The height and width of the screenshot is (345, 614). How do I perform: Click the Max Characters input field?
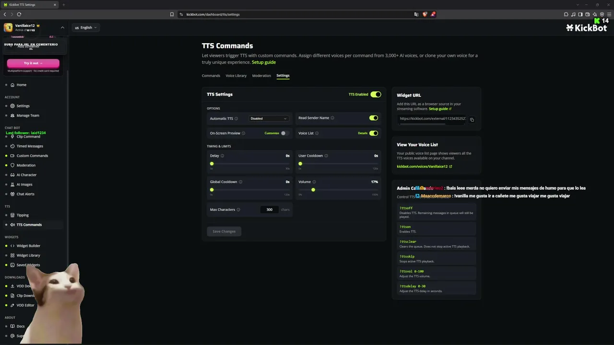pyautogui.click(x=270, y=210)
